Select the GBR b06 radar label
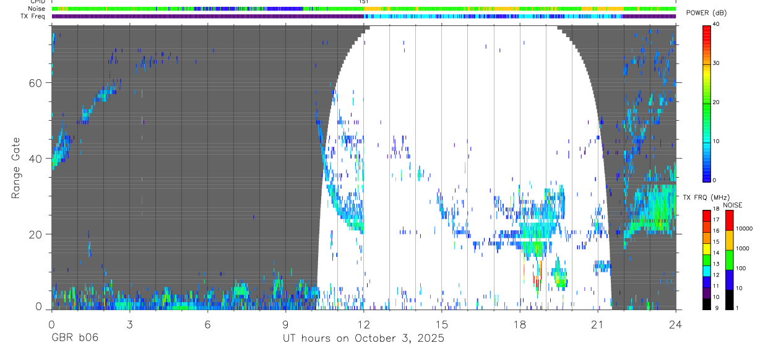 75,338
